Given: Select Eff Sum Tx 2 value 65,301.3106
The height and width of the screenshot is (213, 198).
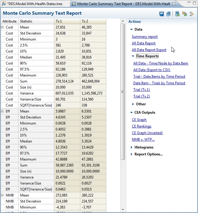Looking at the screenshot, I should point(93,165).
